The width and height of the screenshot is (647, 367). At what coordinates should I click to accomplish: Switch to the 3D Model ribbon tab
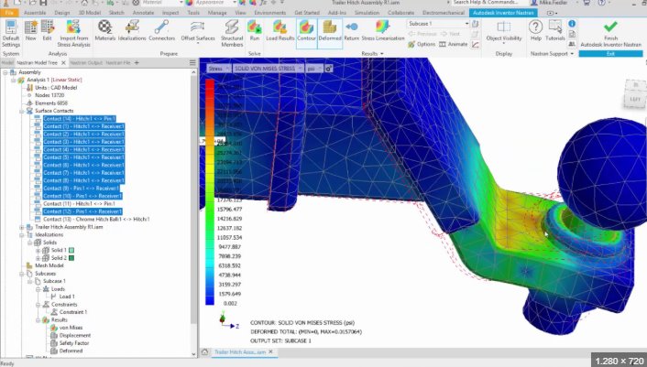(x=90, y=13)
